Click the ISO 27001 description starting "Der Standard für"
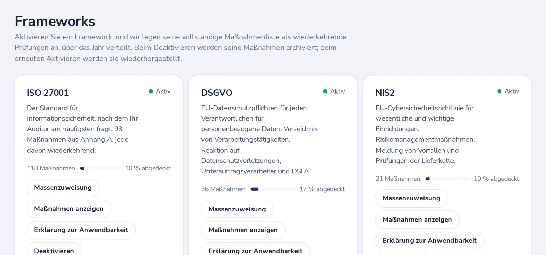Image resolution: width=546 pixels, height=255 pixels. pos(83,129)
